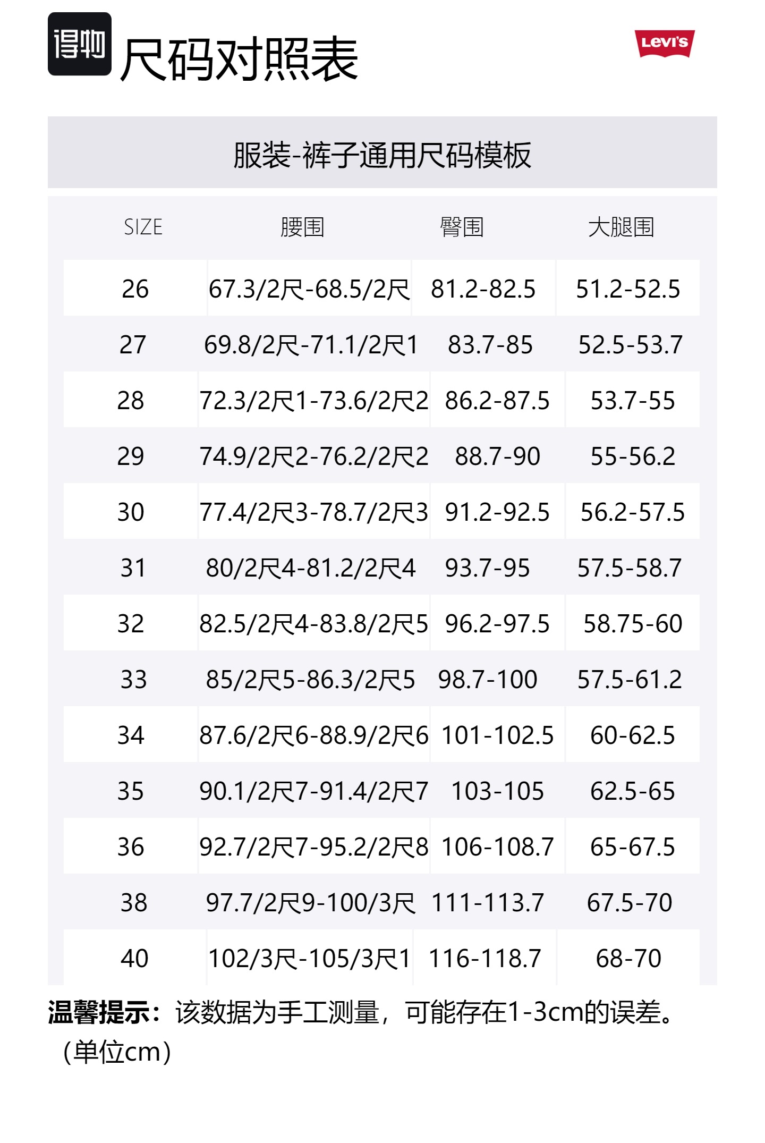The height and width of the screenshot is (1143, 765).
Task: Click the 臀围 column header
Action: pos(462,227)
